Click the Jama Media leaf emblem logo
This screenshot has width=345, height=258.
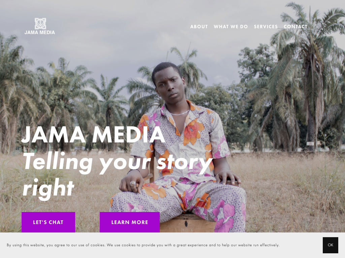pyautogui.click(x=40, y=24)
